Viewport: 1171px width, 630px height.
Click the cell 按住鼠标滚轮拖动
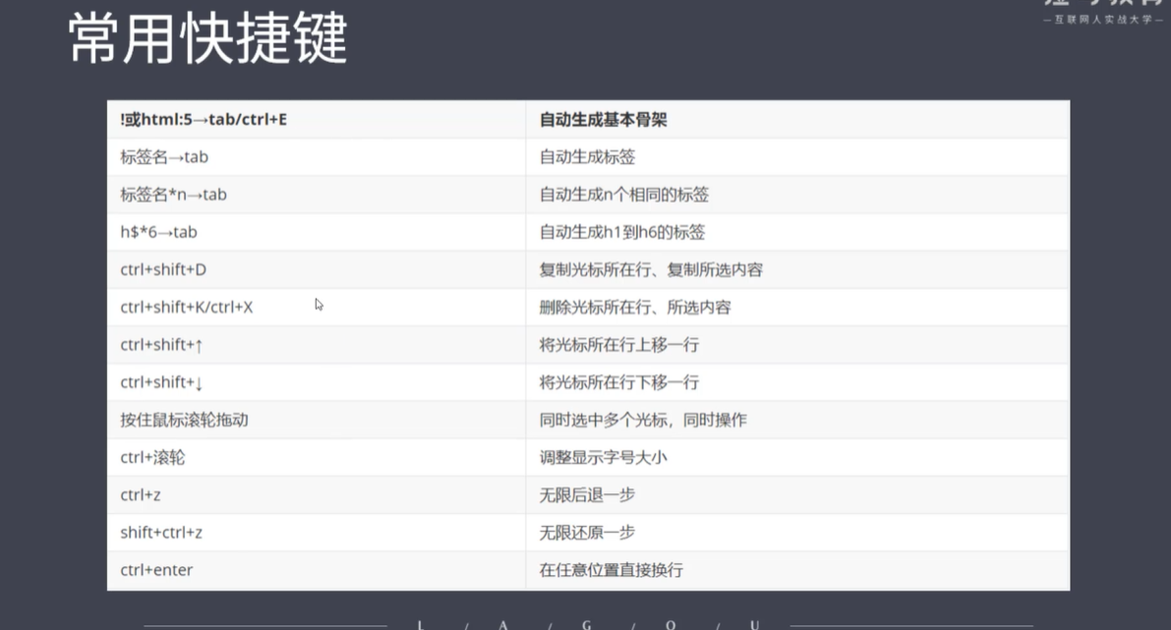(316, 420)
